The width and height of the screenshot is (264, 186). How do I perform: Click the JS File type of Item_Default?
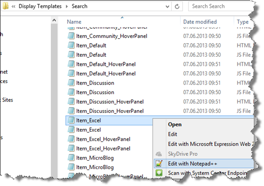pos(244,55)
